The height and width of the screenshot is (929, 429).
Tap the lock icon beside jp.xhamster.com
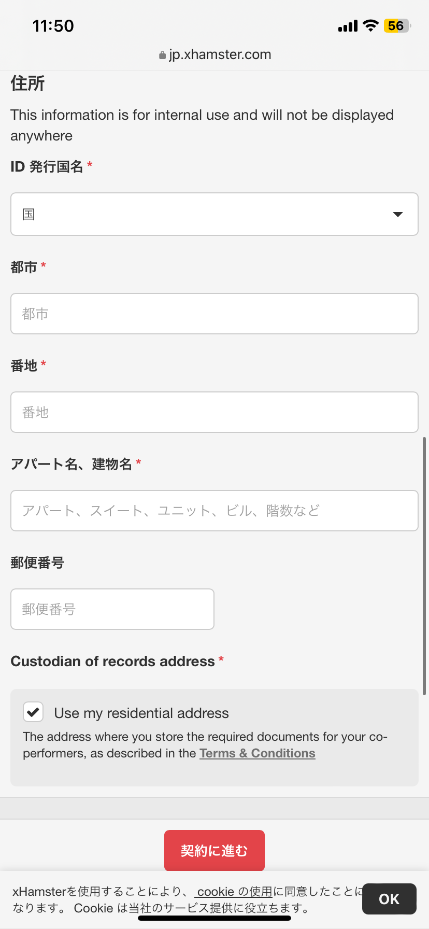pyautogui.click(x=162, y=55)
